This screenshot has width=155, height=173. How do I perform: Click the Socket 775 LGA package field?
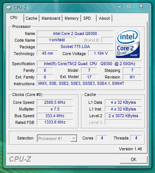tap(75, 47)
